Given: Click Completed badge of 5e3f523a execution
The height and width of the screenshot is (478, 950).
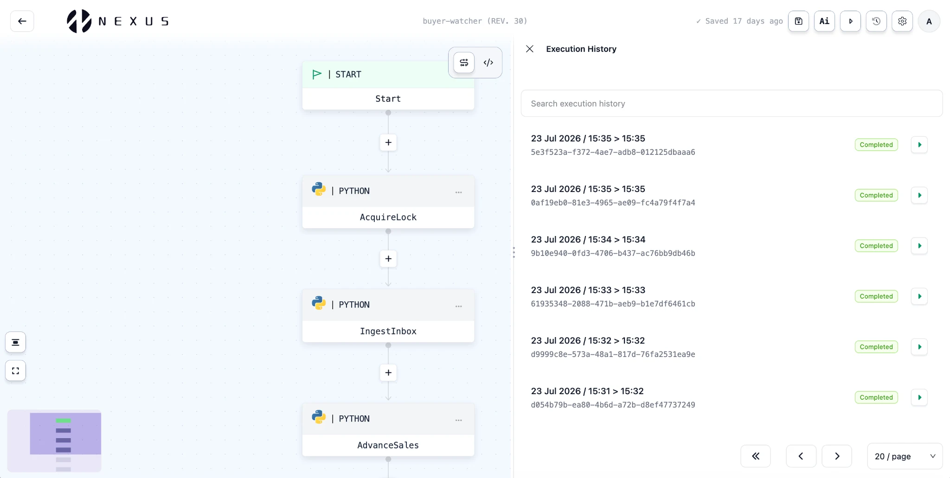Looking at the screenshot, I should [876, 145].
